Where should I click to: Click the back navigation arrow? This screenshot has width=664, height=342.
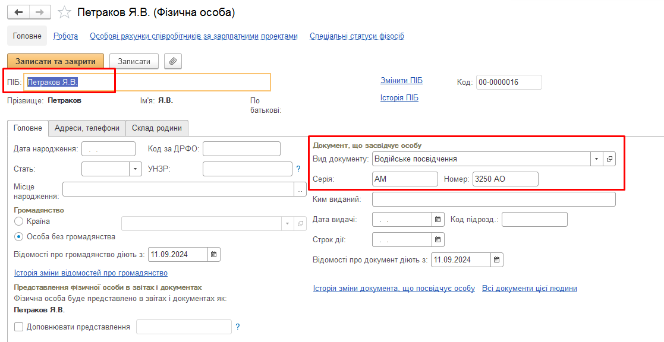18,12
